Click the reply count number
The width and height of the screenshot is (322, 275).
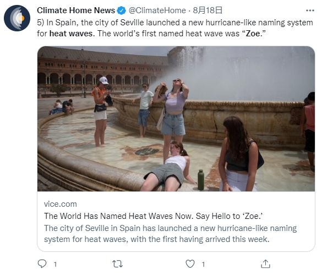click(55, 264)
